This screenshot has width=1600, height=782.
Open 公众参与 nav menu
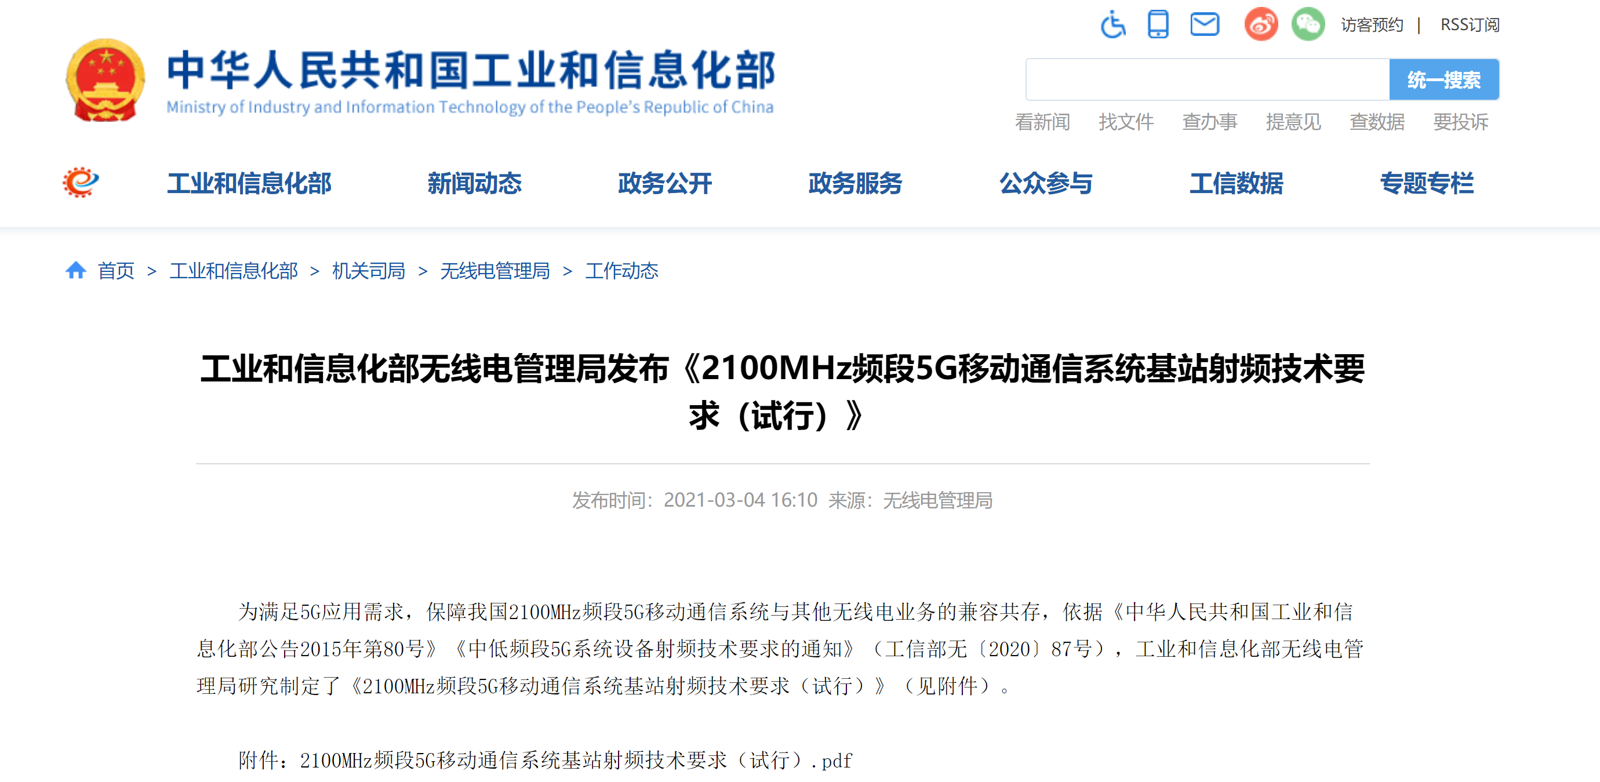coord(1046,183)
